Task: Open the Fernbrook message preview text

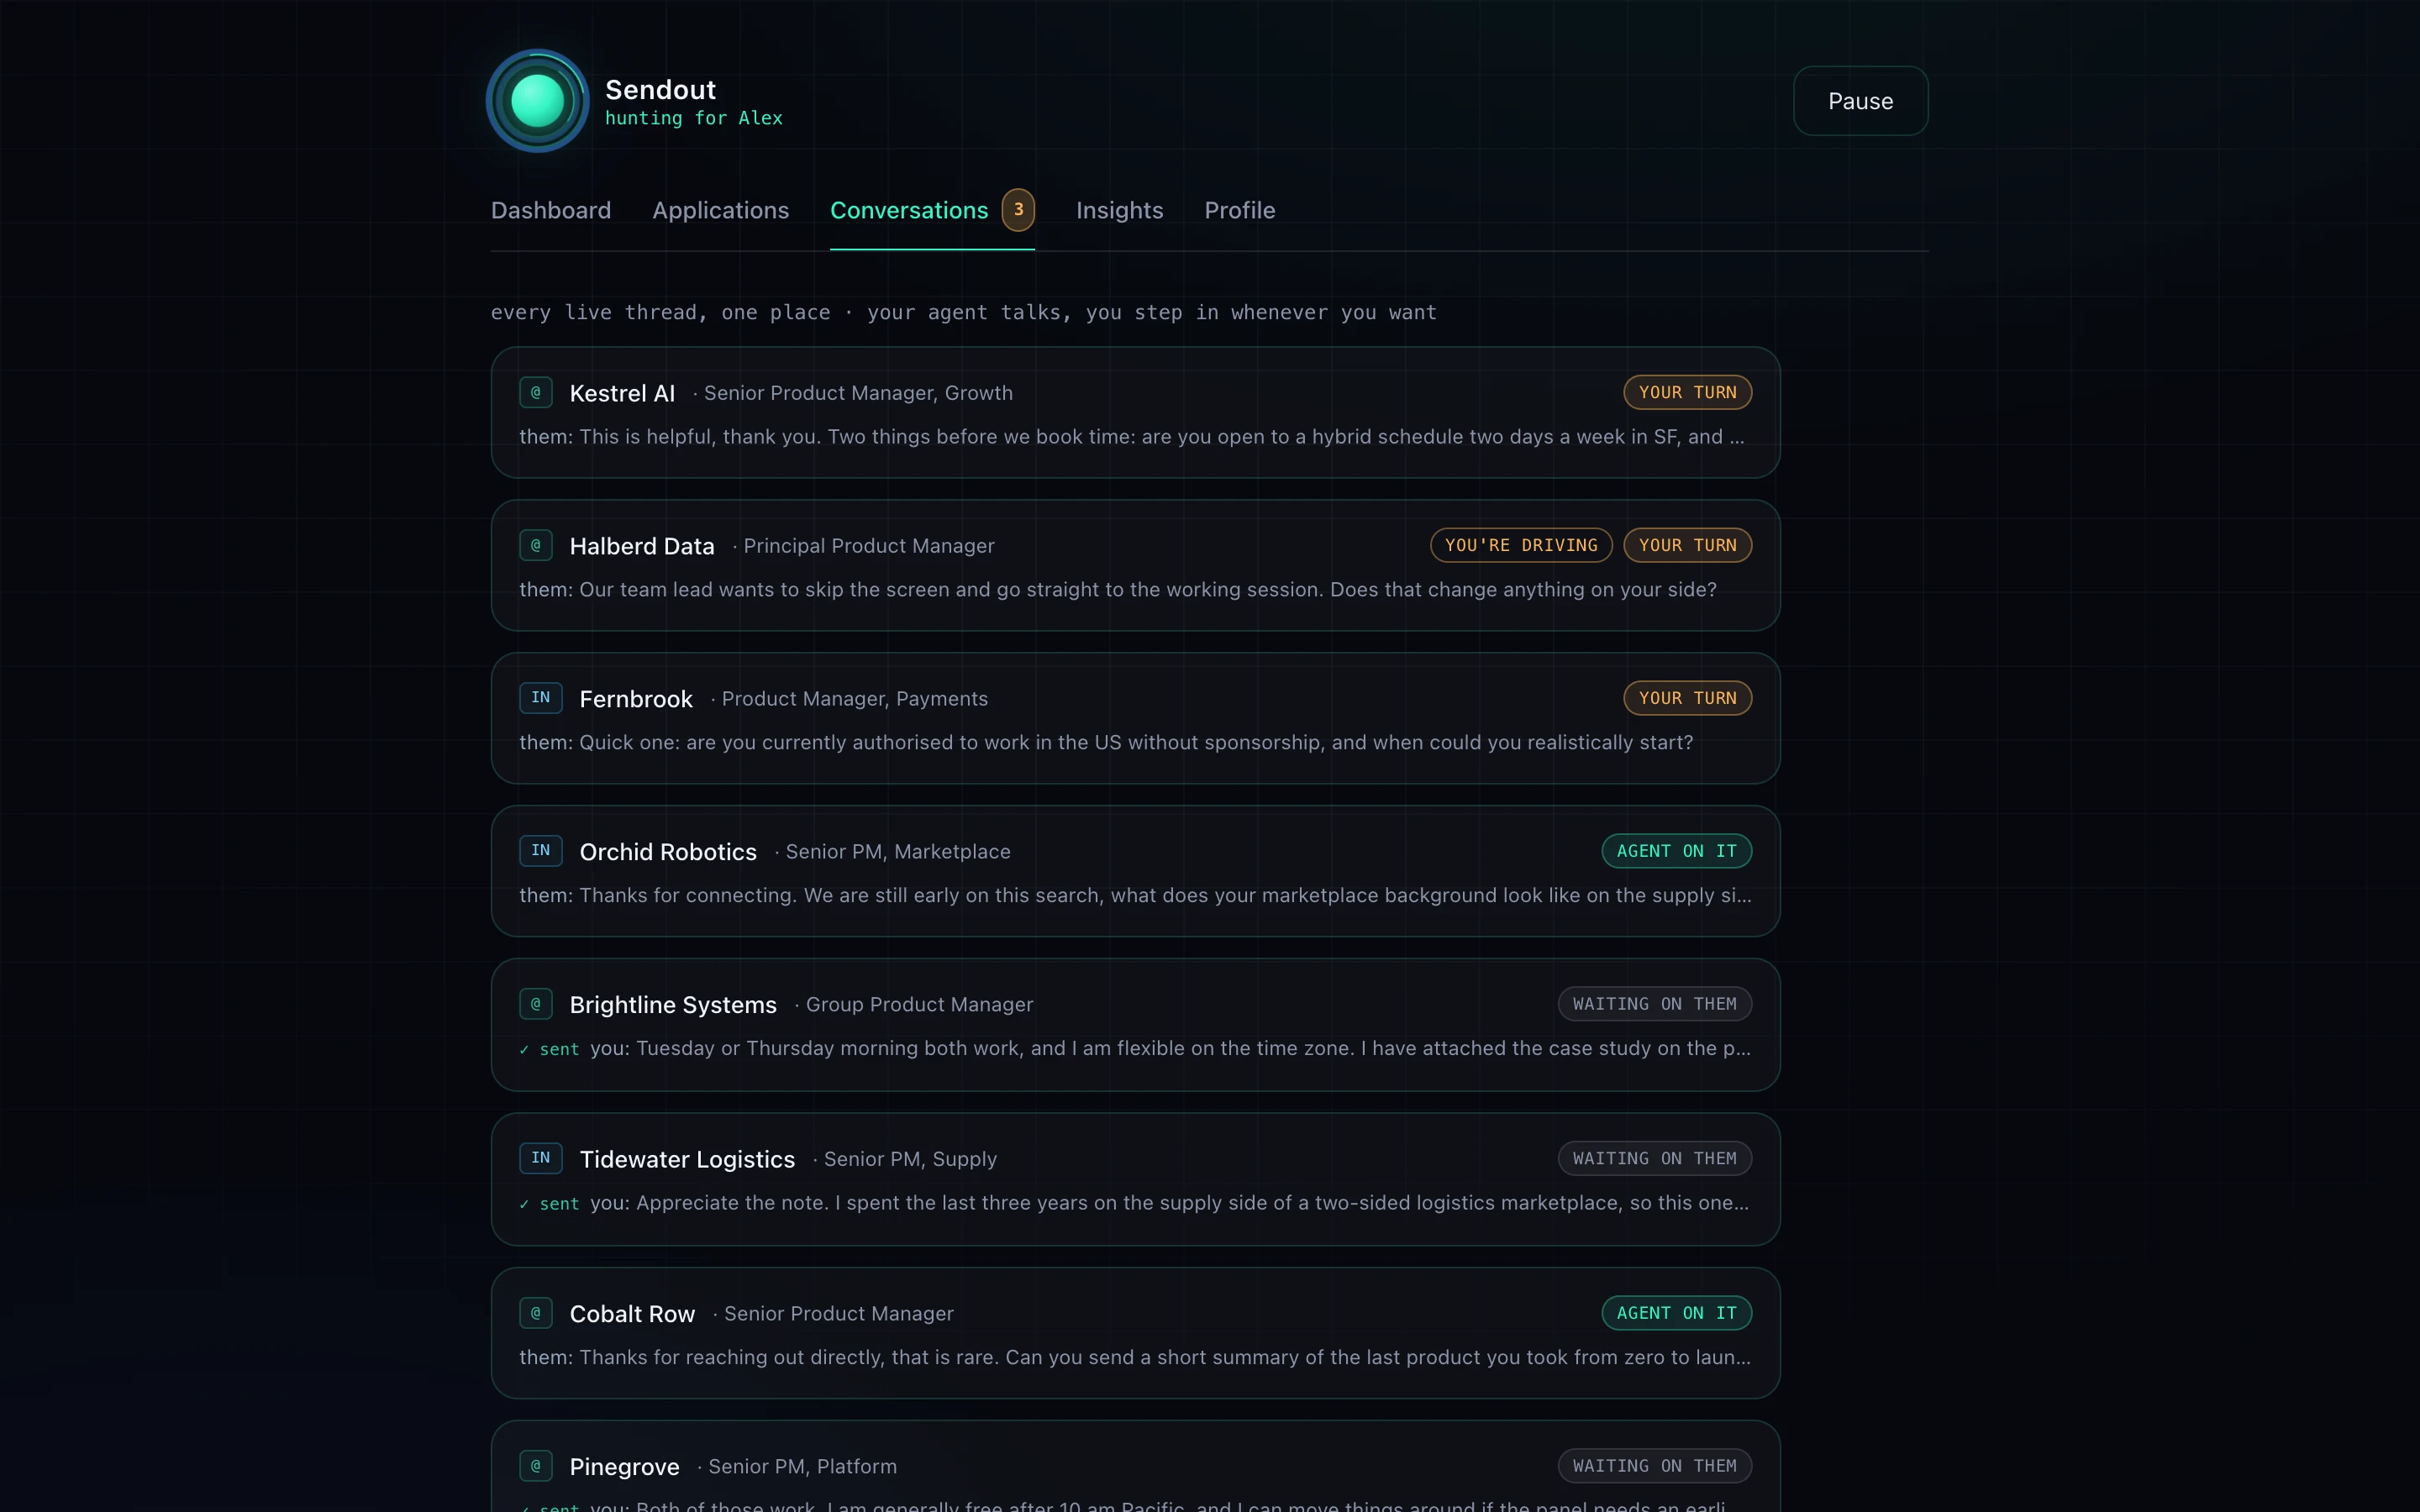Action: tap(1106, 743)
